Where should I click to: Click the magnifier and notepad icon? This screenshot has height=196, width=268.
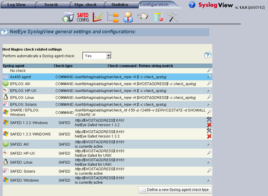coord(143,17)
